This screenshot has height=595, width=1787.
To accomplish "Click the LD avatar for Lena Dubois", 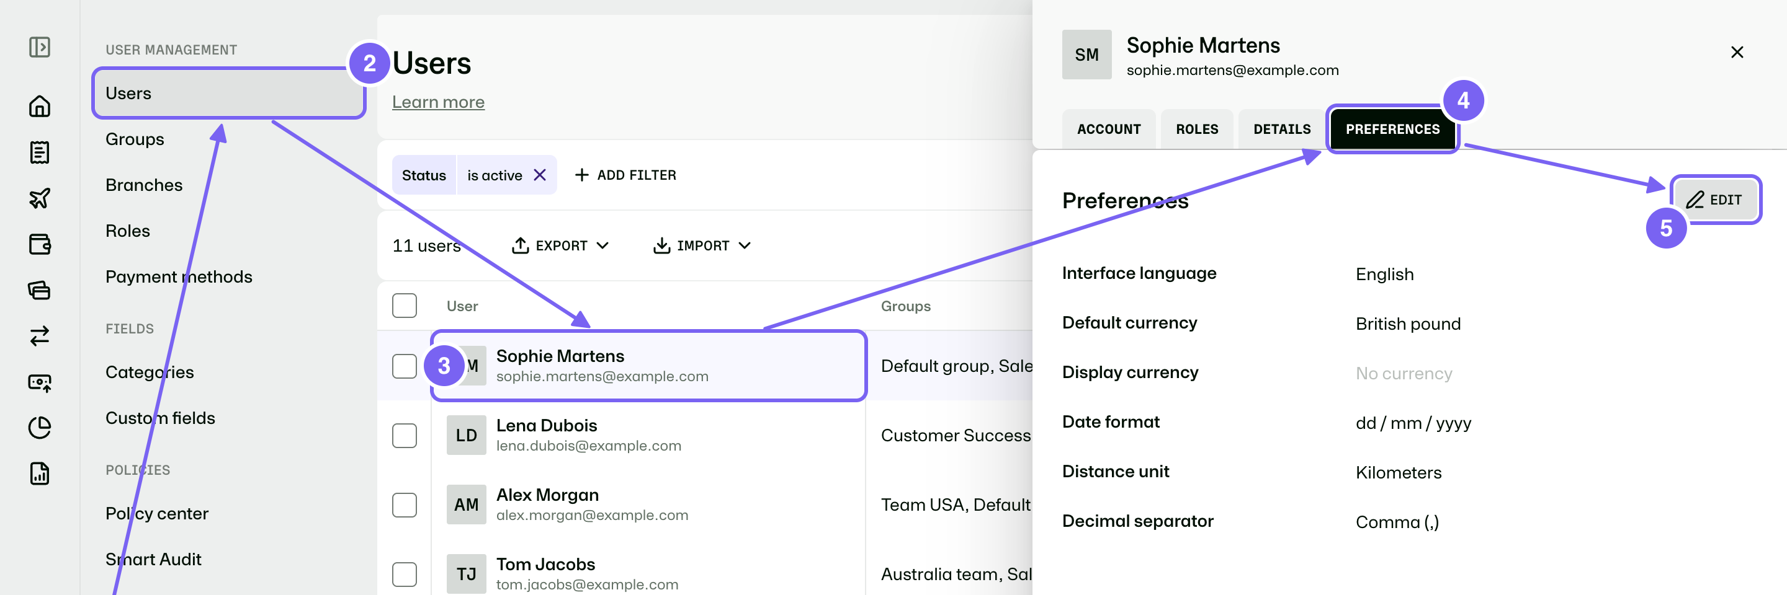I will [466, 435].
